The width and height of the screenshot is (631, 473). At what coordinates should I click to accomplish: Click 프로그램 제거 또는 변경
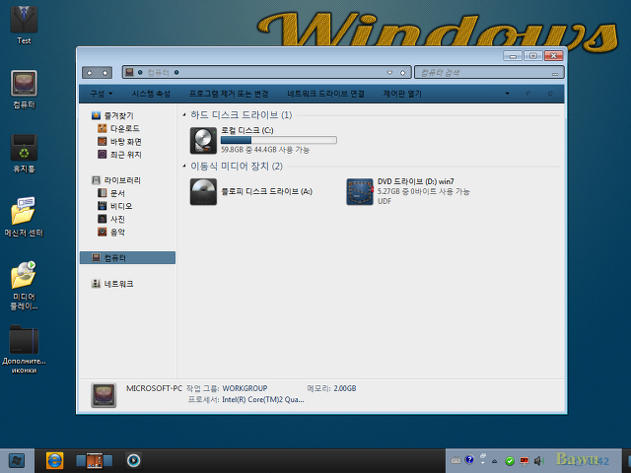coord(229,94)
